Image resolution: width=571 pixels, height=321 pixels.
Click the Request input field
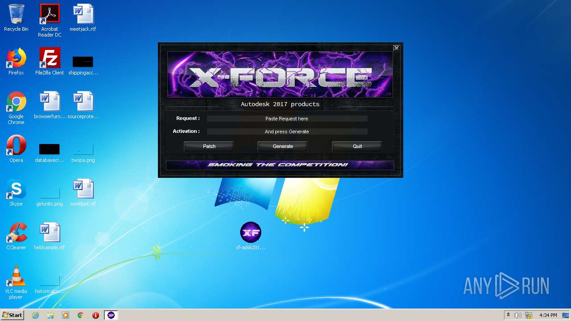coord(287,119)
